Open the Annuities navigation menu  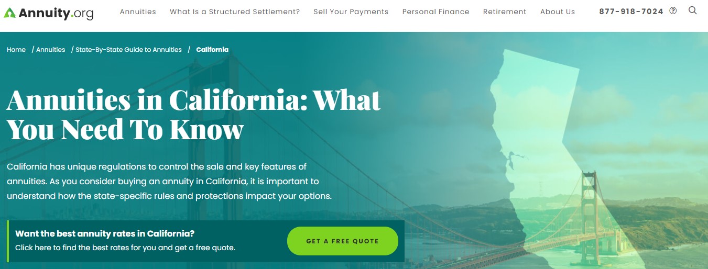(138, 12)
